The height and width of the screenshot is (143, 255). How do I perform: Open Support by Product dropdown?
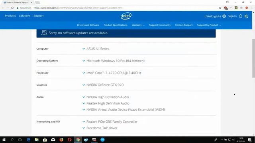209,25
